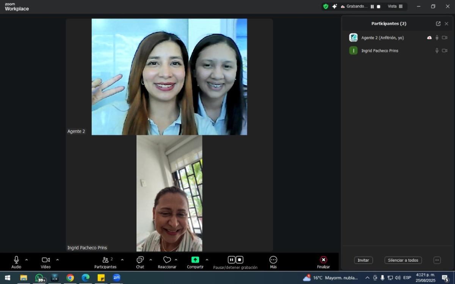
Task: Open the Vista layout menu
Action: coord(395,6)
